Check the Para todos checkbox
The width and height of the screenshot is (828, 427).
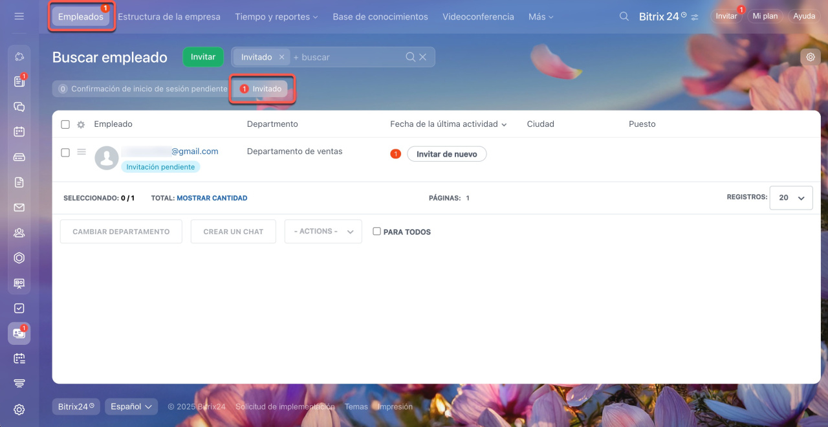(376, 231)
